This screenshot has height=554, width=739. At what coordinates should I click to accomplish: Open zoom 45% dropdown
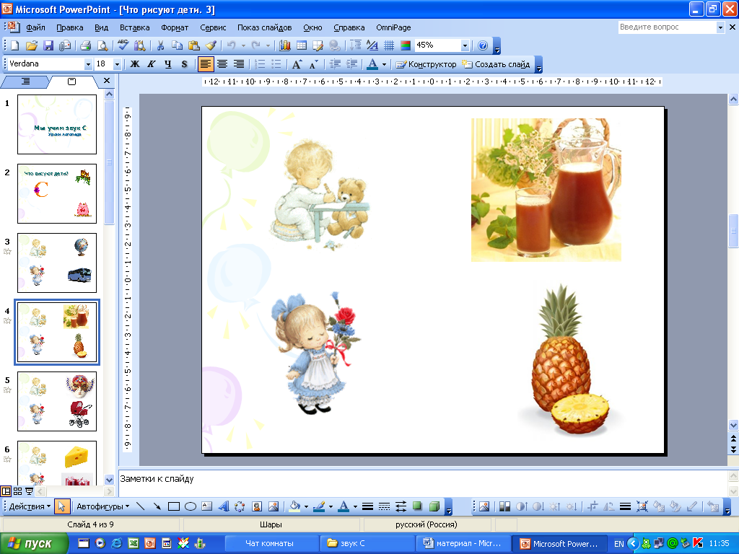[x=465, y=45]
